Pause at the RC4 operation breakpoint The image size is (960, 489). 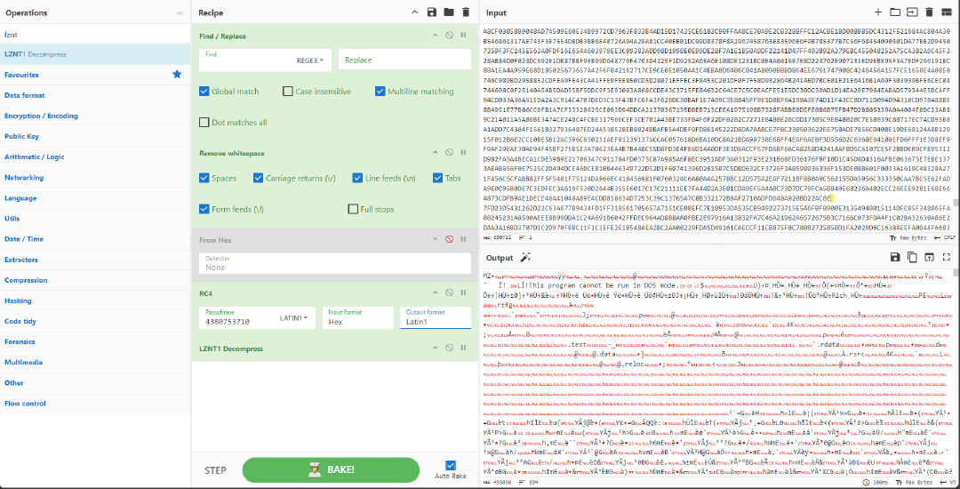pyautogui.click(x=463, y=292)
